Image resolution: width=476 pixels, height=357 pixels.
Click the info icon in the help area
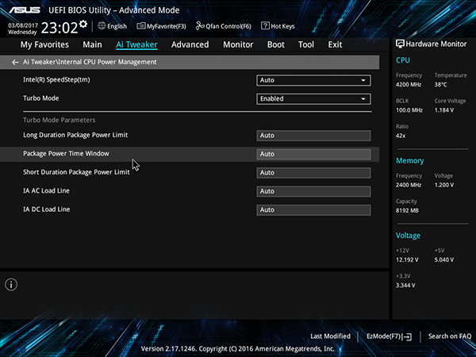(x=11, y=285)
